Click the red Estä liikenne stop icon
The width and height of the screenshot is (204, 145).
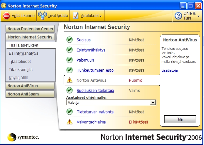(7, 16)
